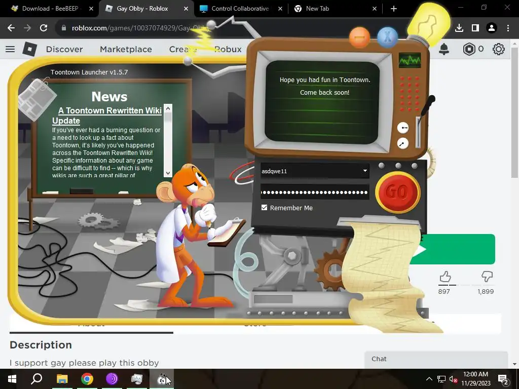Switch to Download - BeeBEEP tab
Image resolution: width=519 pixels, height=389 pixels.
[x=50, y=9]
